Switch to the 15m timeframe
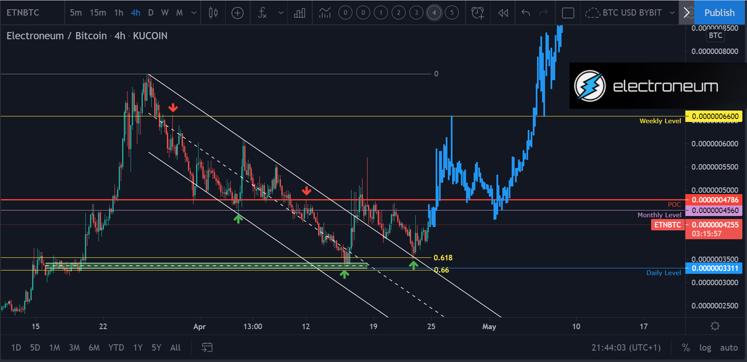 pos(98,12)
